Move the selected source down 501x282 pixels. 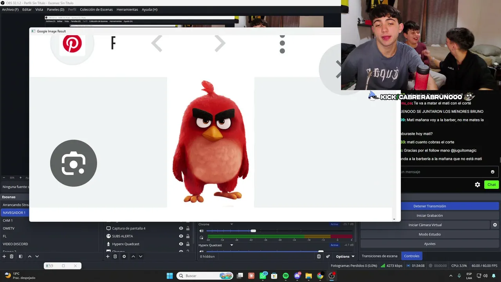click(x=141, y=257)
